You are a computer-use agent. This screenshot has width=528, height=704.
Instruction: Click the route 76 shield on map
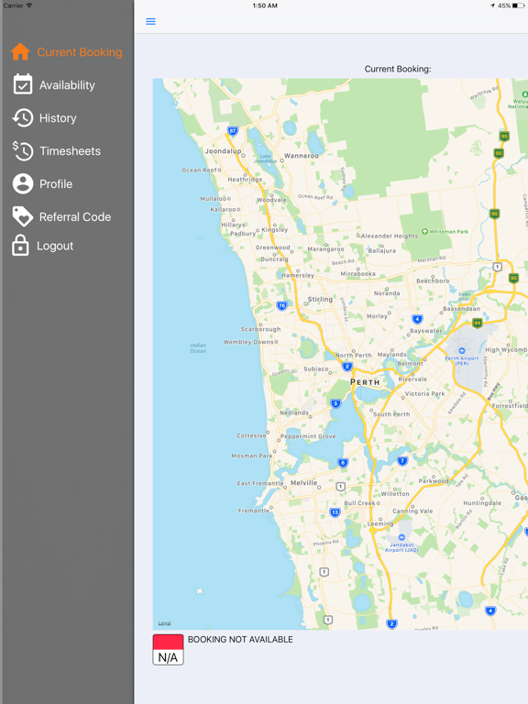pyautogui.click(x=282, y=306)
